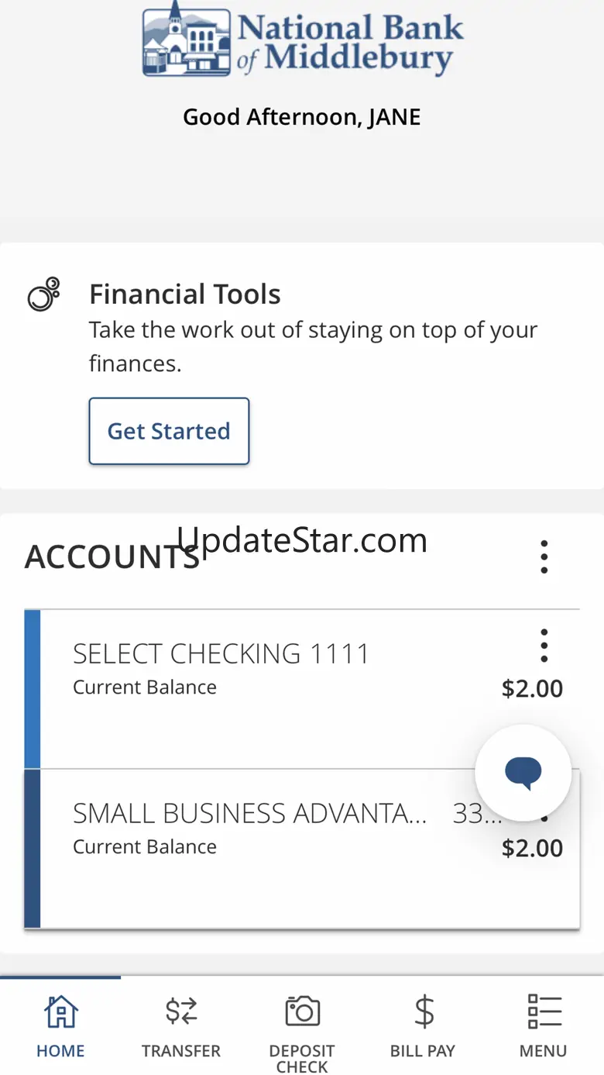Image resolution: width=604 pixels, height=1075 pixels.
Task: Select the BILL PAY tab label
Action: coord(423,1051)
